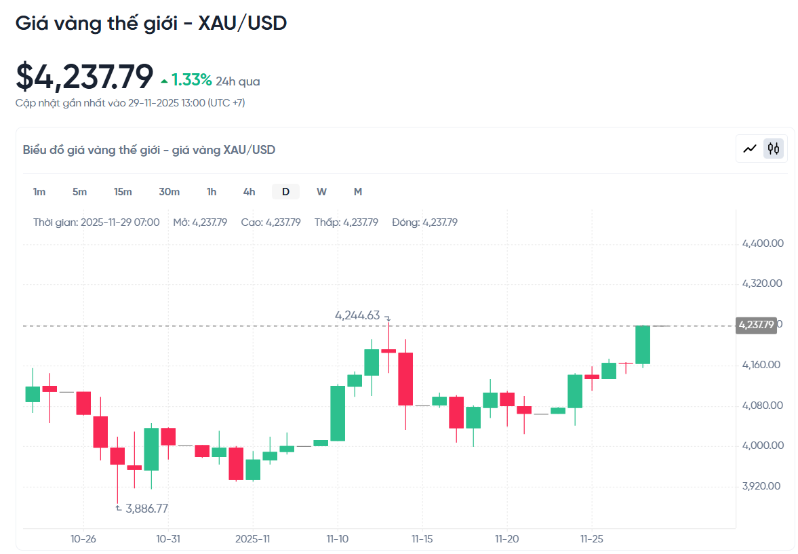This screenshot has height=554, width=798.
Task: Select the candlestick chart view icon
Action: coord(774,149)
